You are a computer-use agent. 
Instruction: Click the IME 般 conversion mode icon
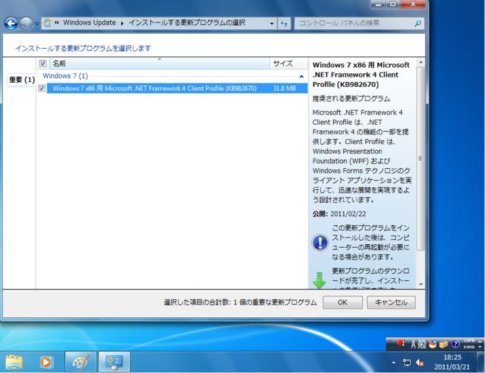tap(422, 344)
